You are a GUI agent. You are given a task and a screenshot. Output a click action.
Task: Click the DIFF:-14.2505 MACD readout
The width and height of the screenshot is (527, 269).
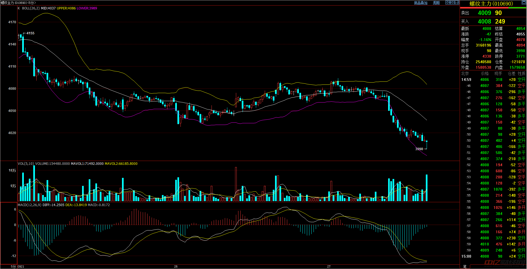(54, 205)
